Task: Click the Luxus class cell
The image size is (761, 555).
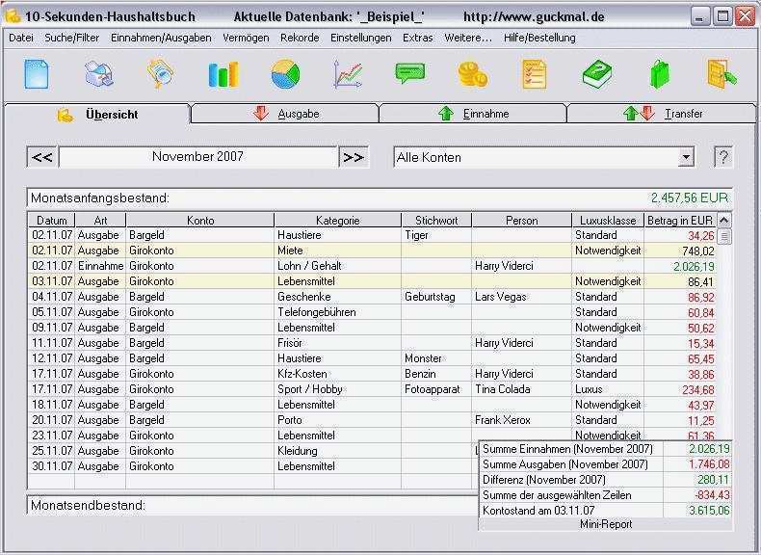Action: [x=608, y=389]
